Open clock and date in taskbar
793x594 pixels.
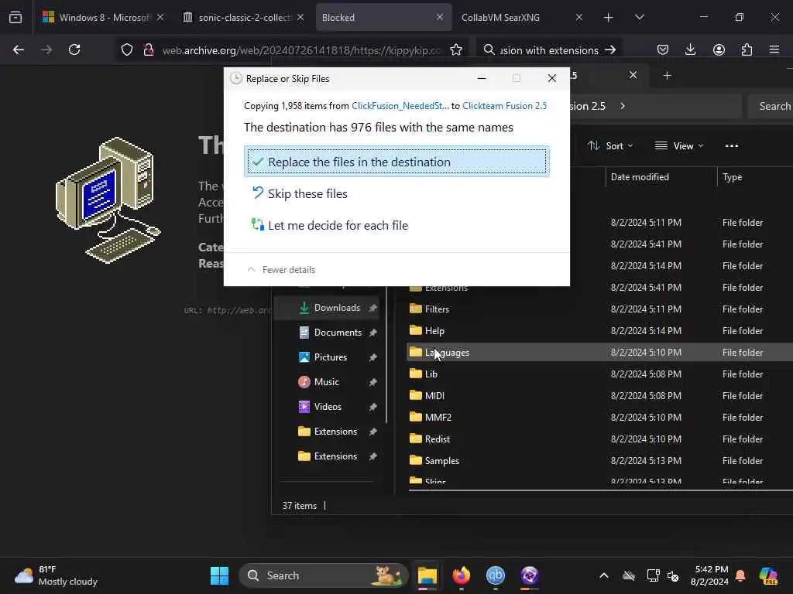pos(709,575)
